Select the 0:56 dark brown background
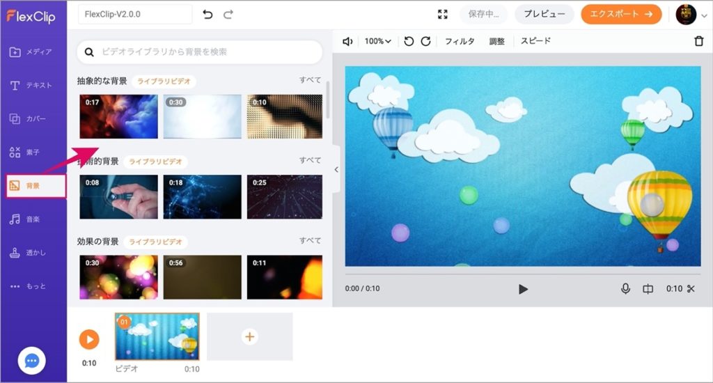This screenshot has height=383, width=713. (x=203, y=277)
